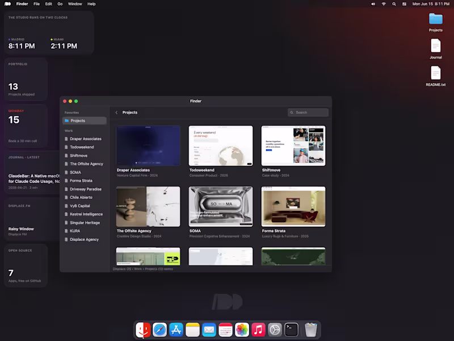The image size is (454, 341).
Task: Open the Music app icon
Action: (258, 330)
